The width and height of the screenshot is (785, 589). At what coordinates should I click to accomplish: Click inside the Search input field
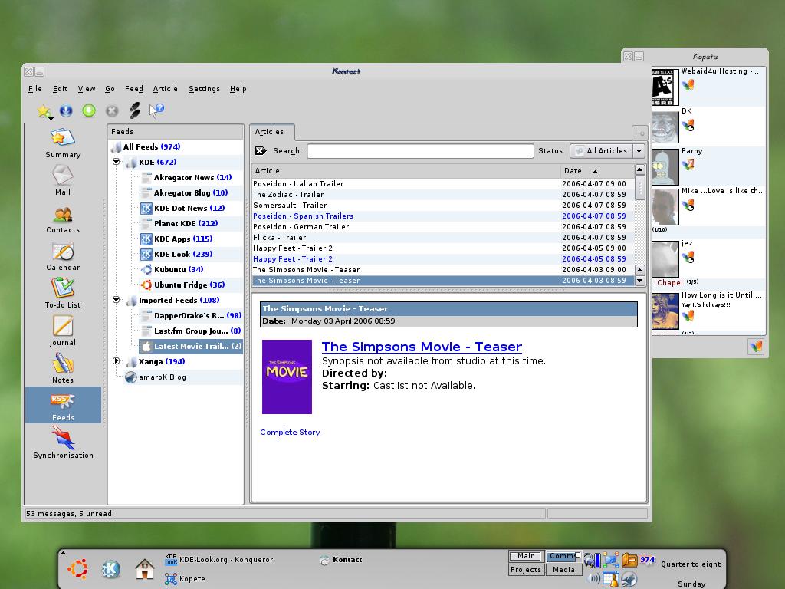(x=420, y=151)
